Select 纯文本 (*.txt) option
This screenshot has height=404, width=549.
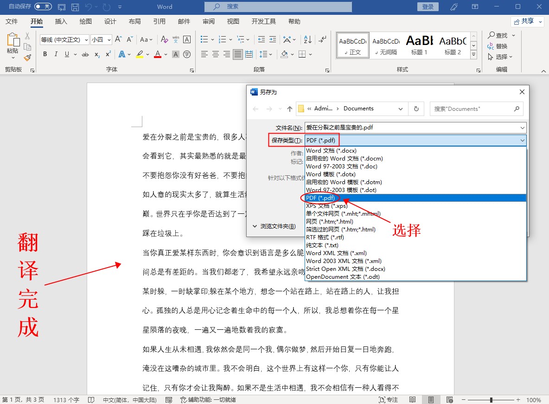click(415, 245)
